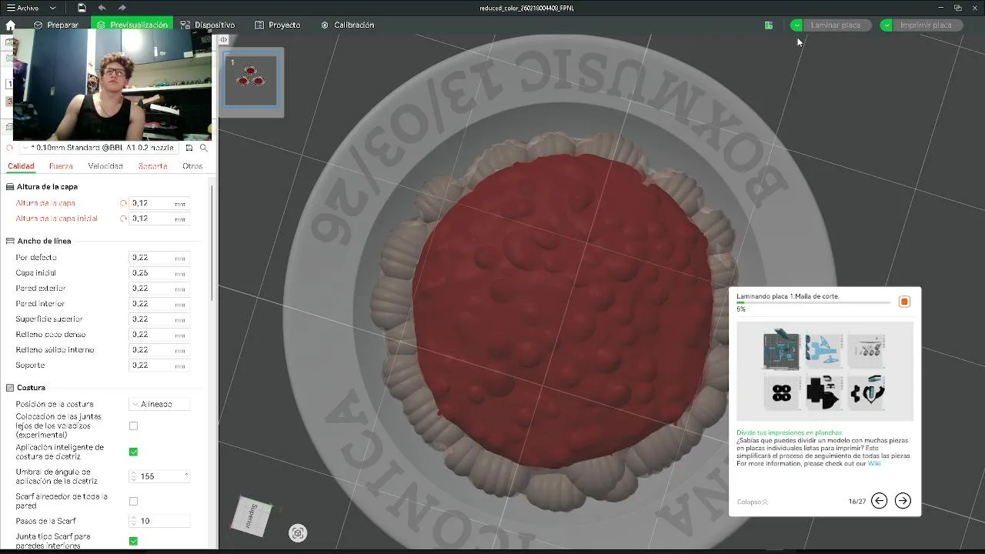Save the current process preset
This screenshot has width=985, height=554.
[189, 148]
